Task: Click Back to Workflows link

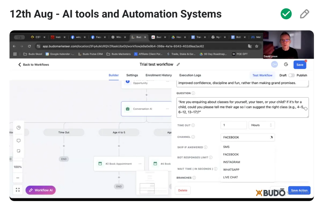Action: coord(34,64)
